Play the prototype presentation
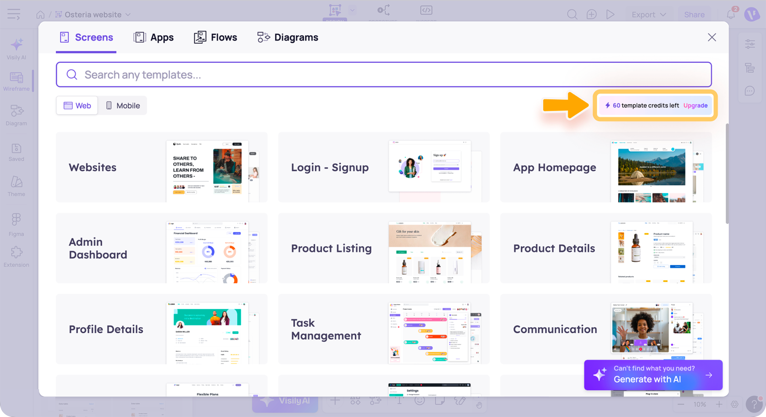The image size is (766, 417). (x=610, y=15)
